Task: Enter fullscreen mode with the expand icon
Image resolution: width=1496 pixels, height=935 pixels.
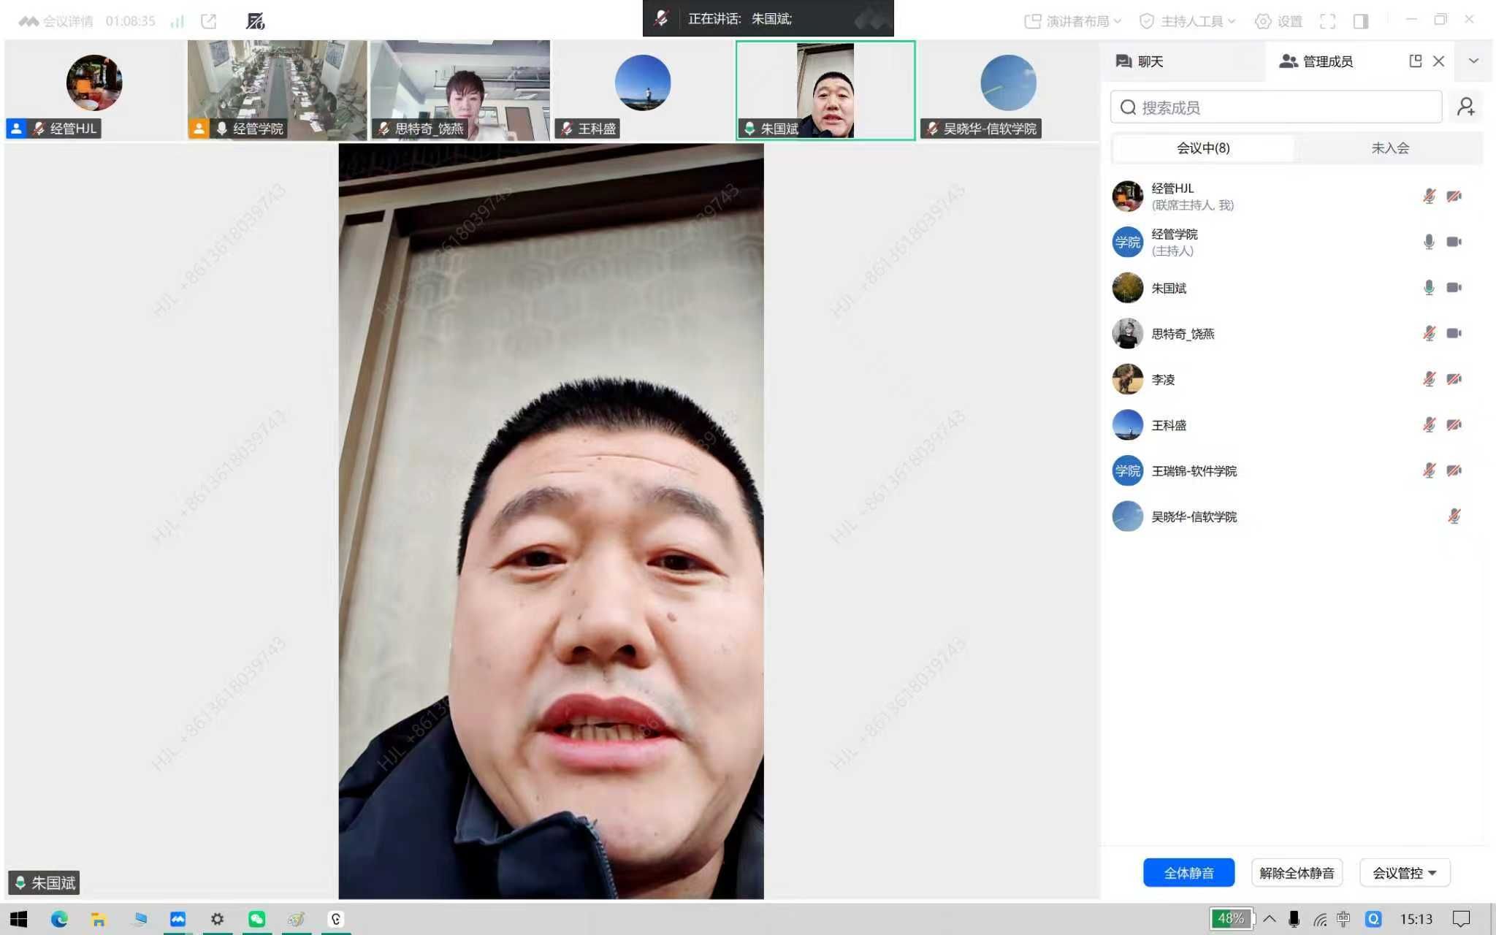Action: [x=1327, y=21]
